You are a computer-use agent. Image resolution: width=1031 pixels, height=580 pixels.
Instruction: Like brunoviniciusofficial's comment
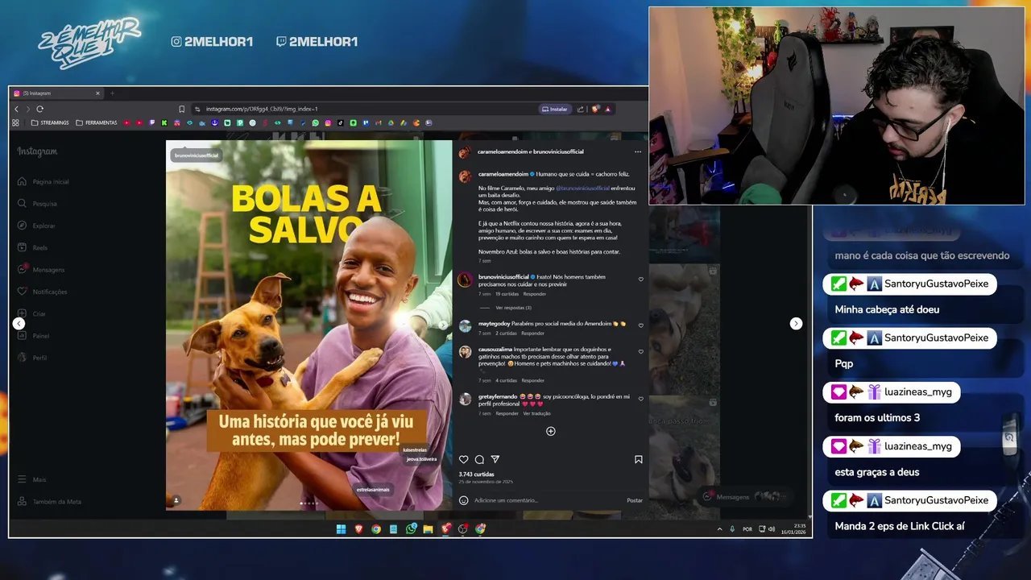coord(641,280)
